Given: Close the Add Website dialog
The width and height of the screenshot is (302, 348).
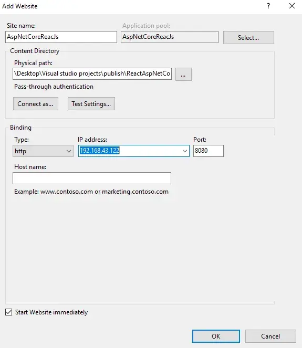Looking at the screenshot, I should click(292, 6).
